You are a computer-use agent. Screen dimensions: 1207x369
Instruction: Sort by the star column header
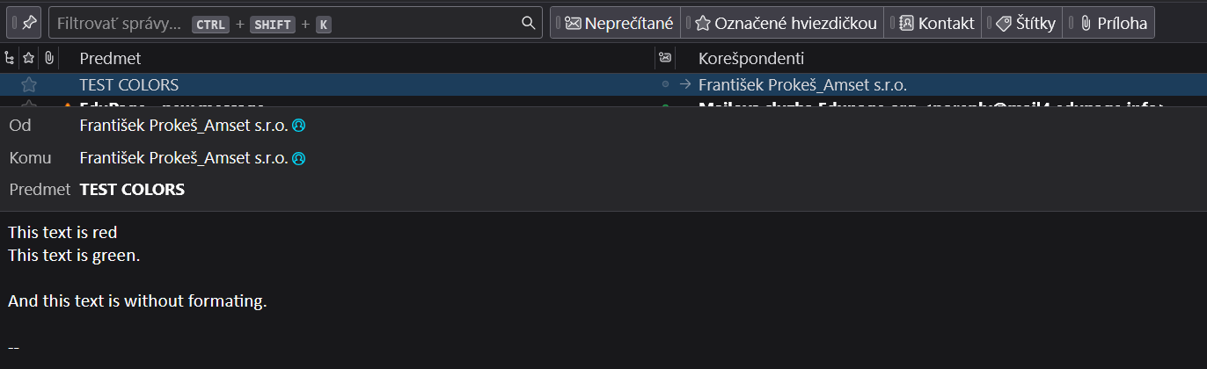(x=29, y=58)
